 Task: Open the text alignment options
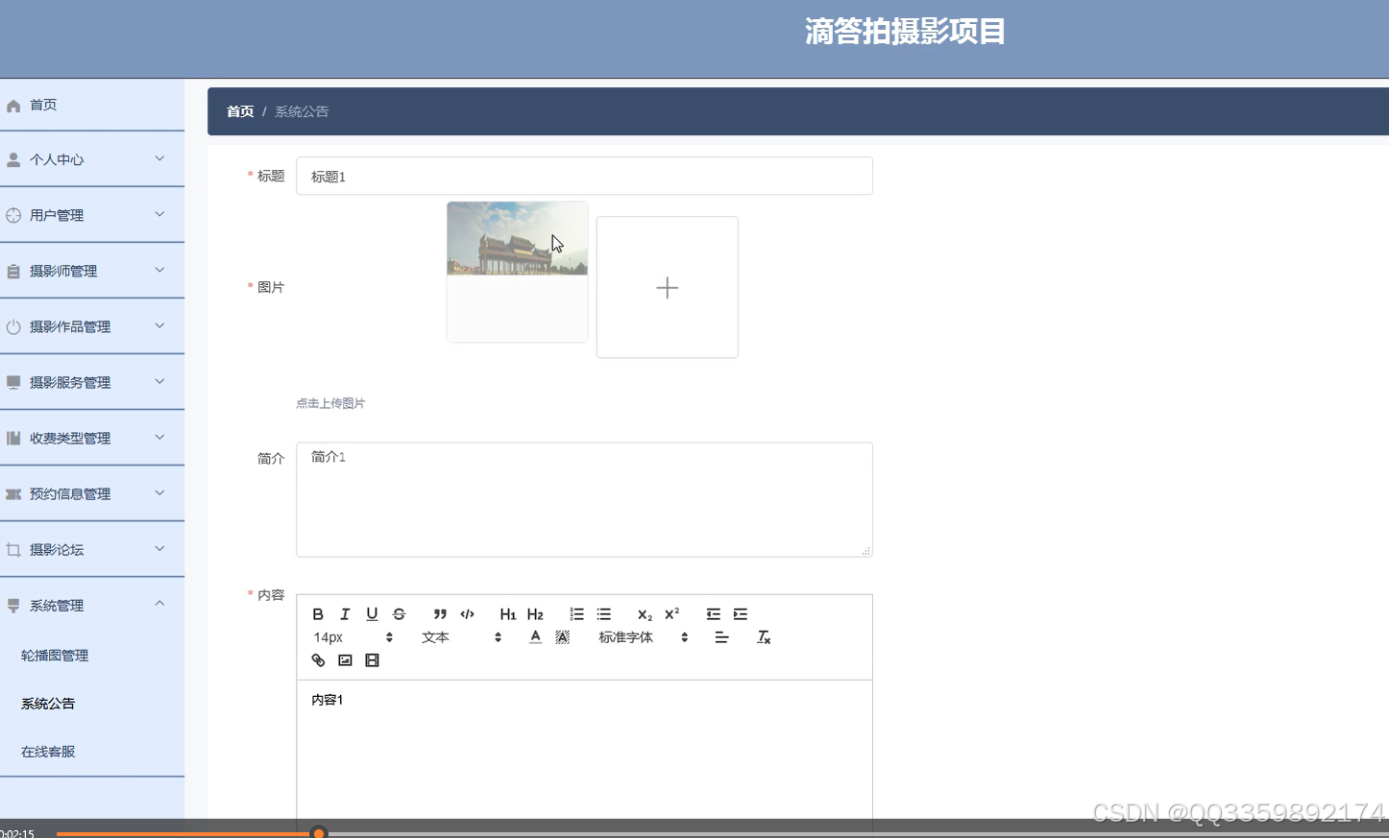[721, 637]
